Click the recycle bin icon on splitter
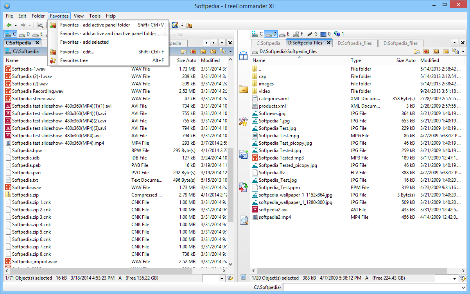 tap(244, 277)
